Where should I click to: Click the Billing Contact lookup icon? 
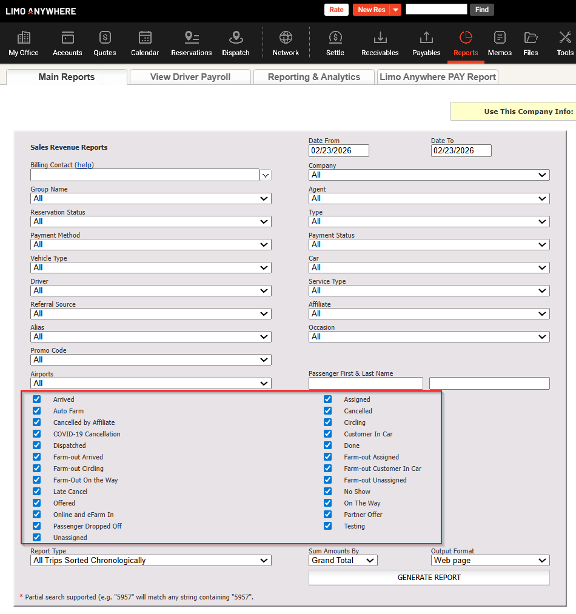point(266,175)
